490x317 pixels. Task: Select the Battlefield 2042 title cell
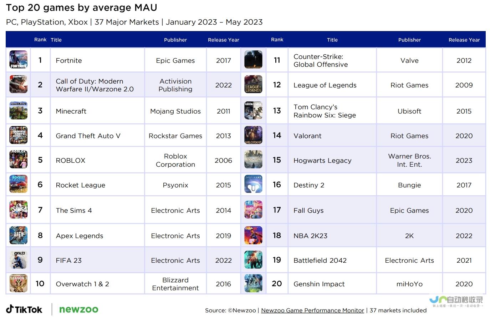[x=332, y=260]
